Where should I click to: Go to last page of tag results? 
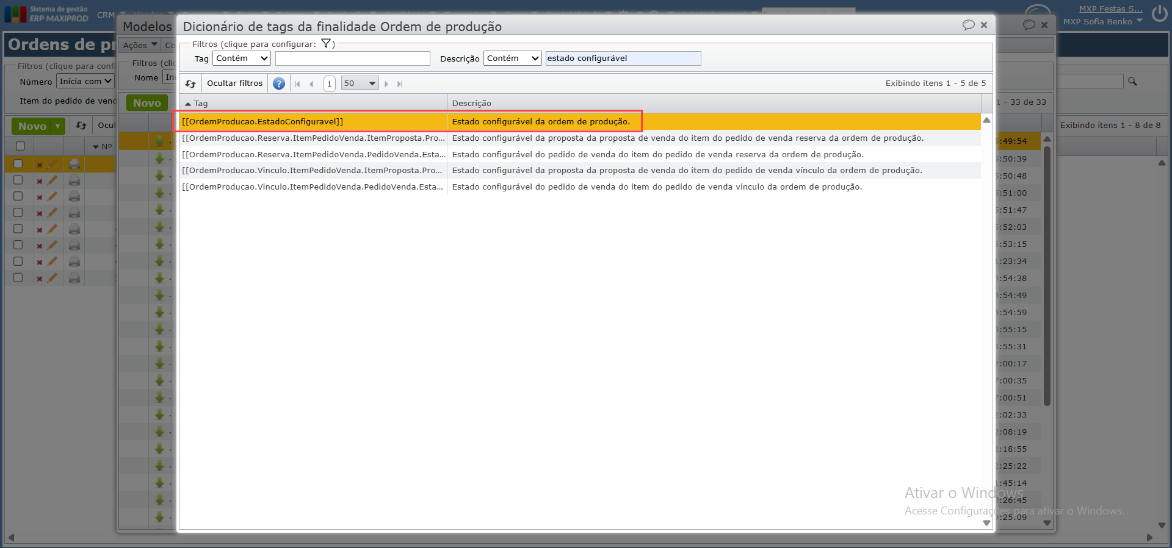click(400, 84)
